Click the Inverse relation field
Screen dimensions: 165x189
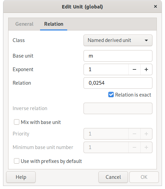click(x=118, y=108)
